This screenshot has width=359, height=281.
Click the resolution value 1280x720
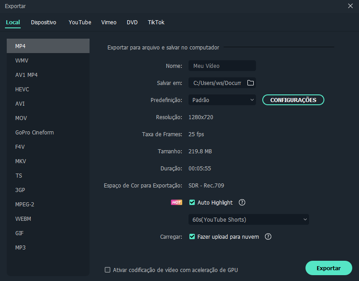[x=201, y=117]
